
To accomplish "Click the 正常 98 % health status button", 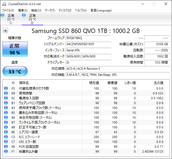I will pos(15,49).
